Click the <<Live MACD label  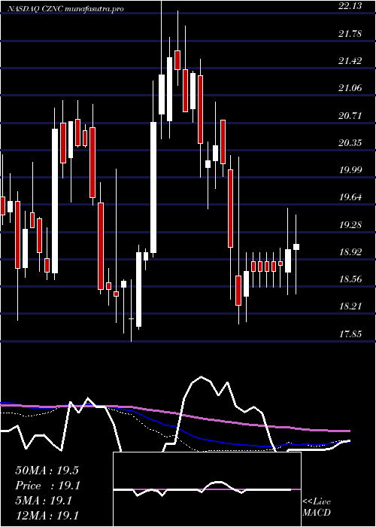click(317, 507)
